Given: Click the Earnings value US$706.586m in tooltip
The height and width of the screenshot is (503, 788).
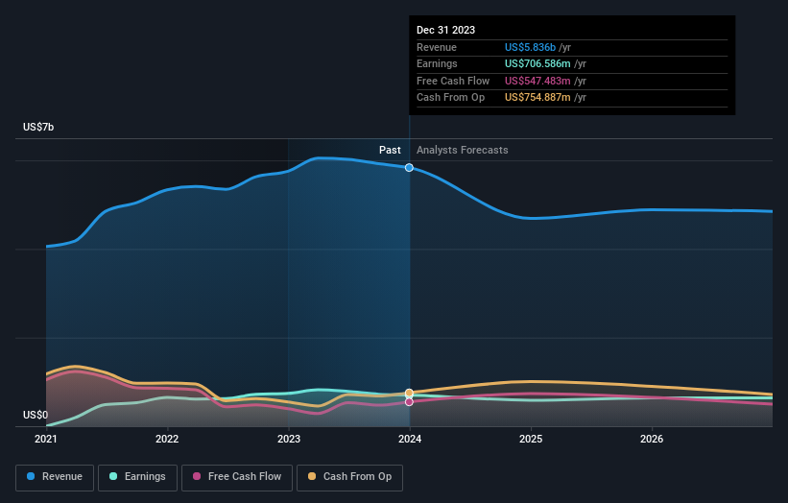Looking at the screenshot, I should [x=537, y=63].
